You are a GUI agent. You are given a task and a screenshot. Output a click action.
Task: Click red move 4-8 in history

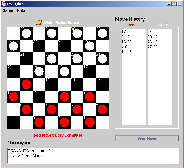[x=124, y=47]
